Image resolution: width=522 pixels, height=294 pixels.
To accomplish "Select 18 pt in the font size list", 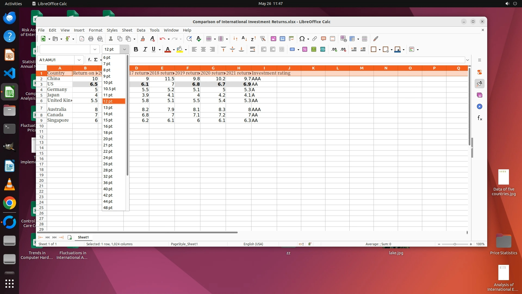I will point(108,133).
